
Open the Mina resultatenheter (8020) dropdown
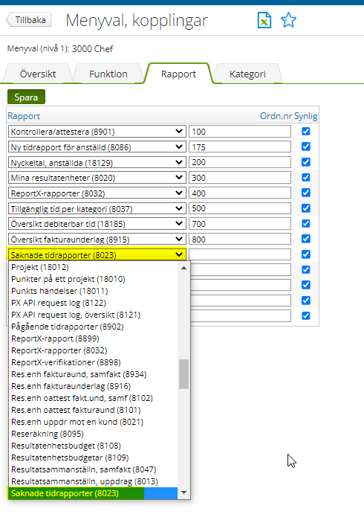(x=97, y=178)
